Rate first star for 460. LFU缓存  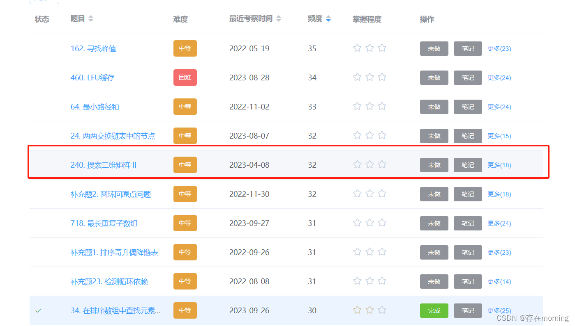pyautogui.click(x=357, y=77)
